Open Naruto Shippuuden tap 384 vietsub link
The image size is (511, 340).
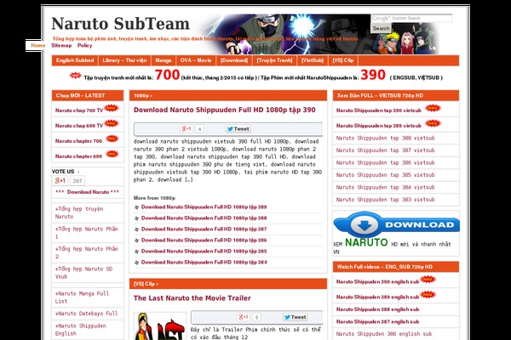tap(385, 187)
